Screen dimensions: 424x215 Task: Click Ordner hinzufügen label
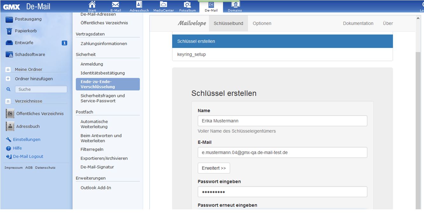tap(34, 79)
